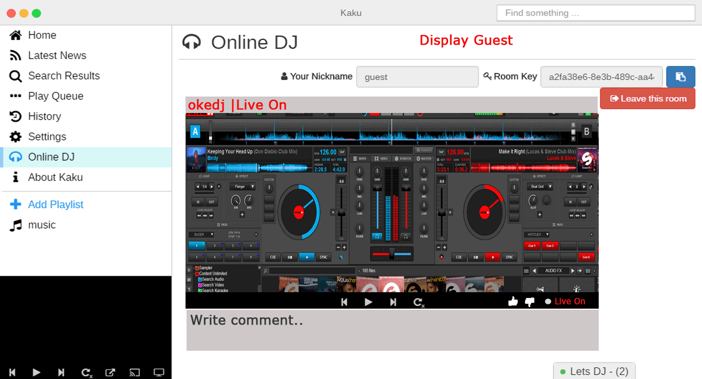Screen dimensions: 702x379
Task: Open the Flanger effect dropdown on deck A
Action: (x=243, y=186)
